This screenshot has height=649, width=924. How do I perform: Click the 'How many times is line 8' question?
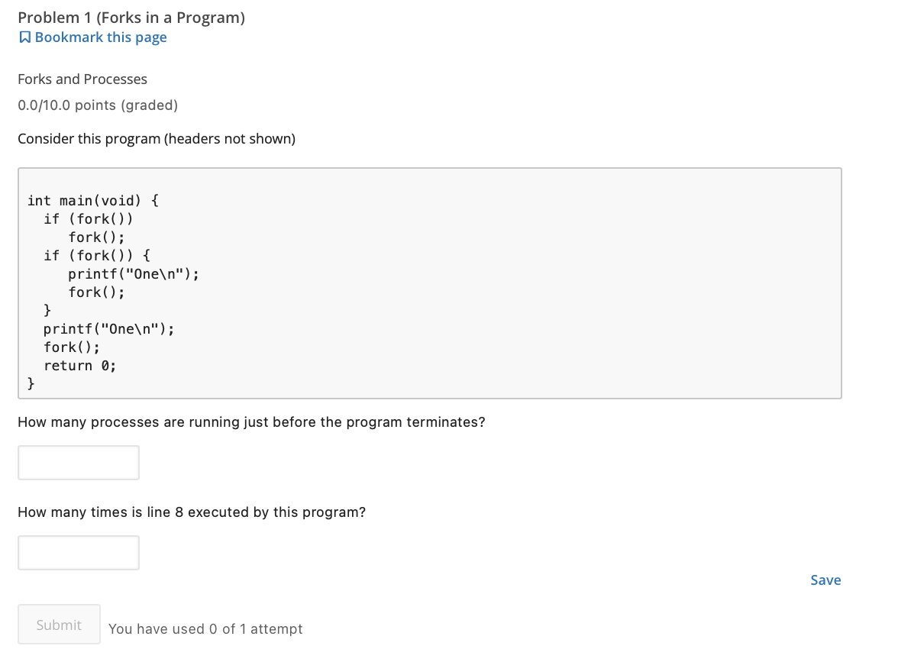coord(192,512)
